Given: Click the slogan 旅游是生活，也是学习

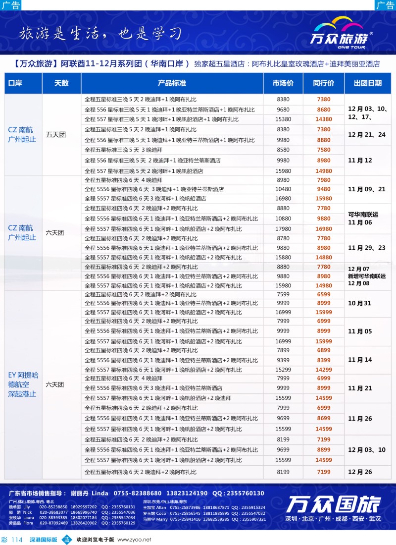Looking at the screenshot, I should pos(100,33).
